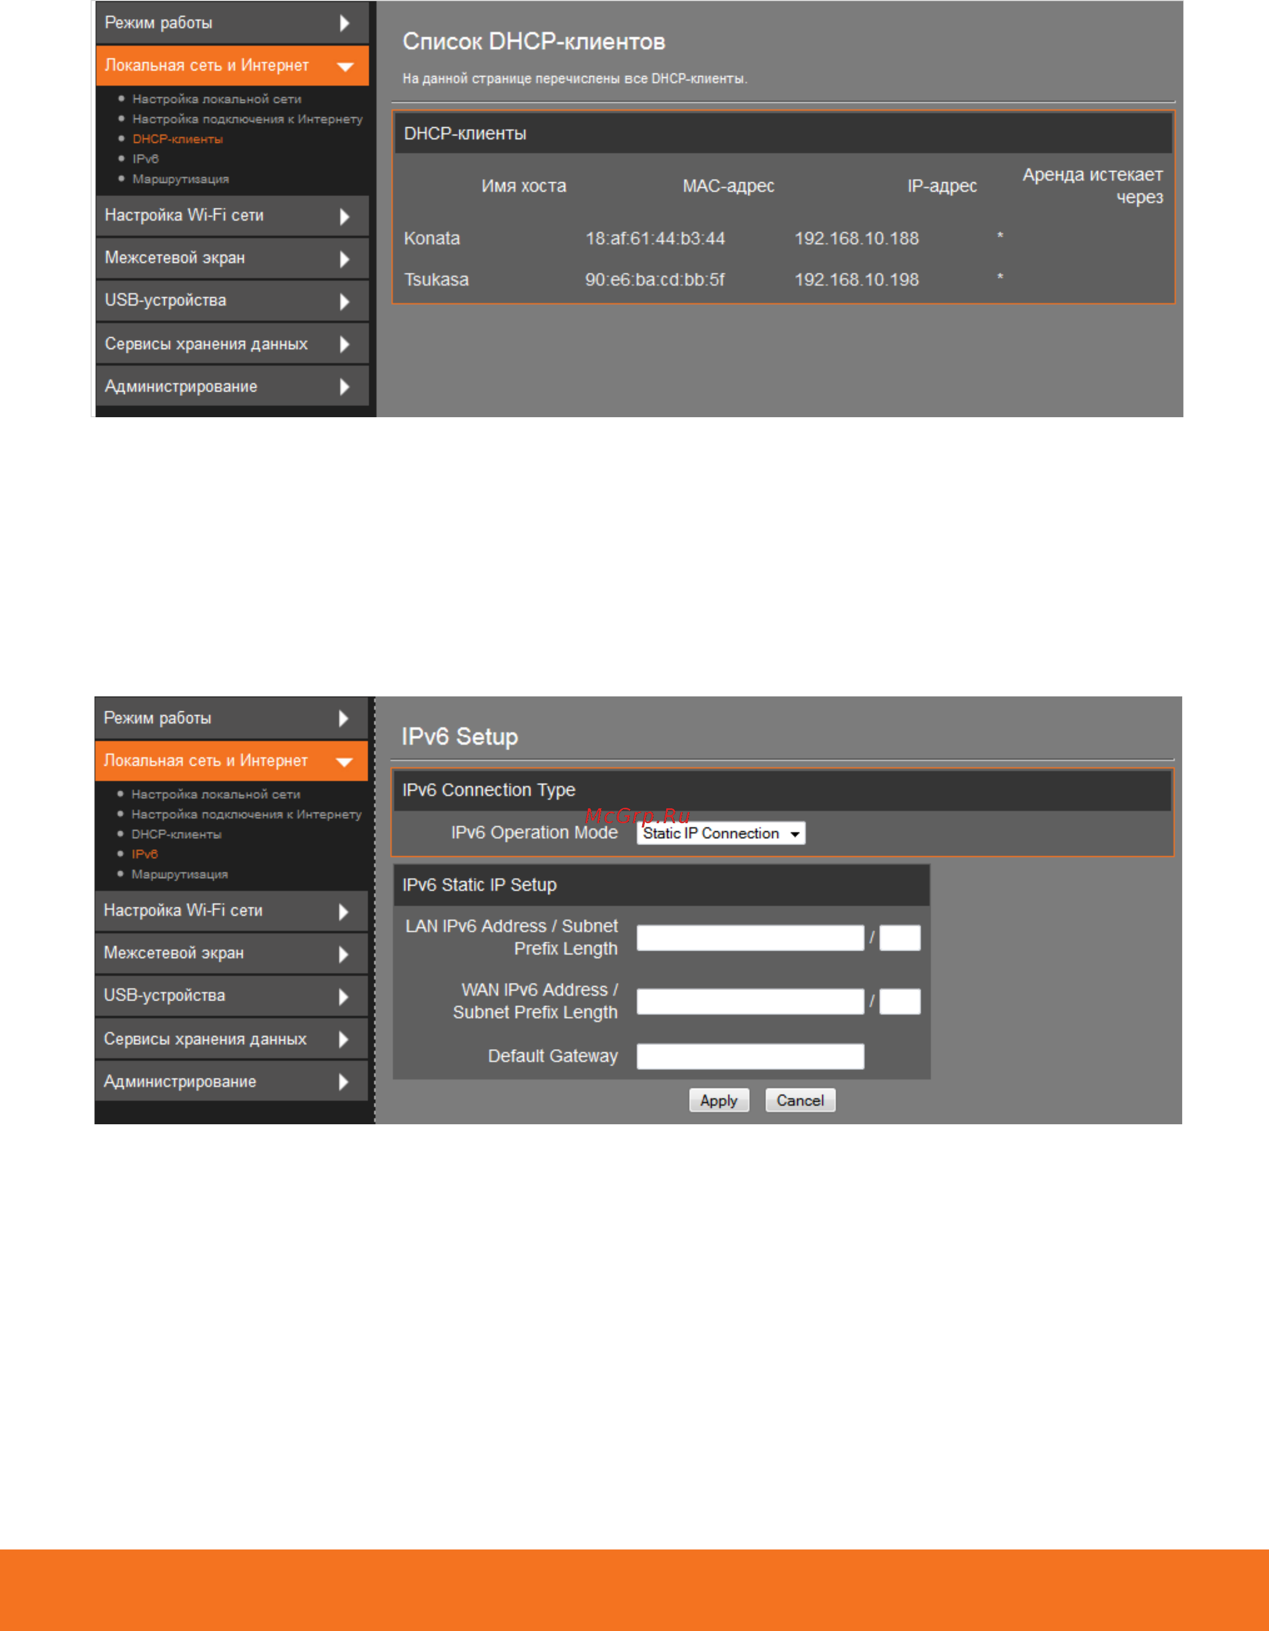Image resolution: width=1269 pixels, height=1631 pixels.
Task: Expand Режим работы arrow in the top menu
Action: pos(344,23)
